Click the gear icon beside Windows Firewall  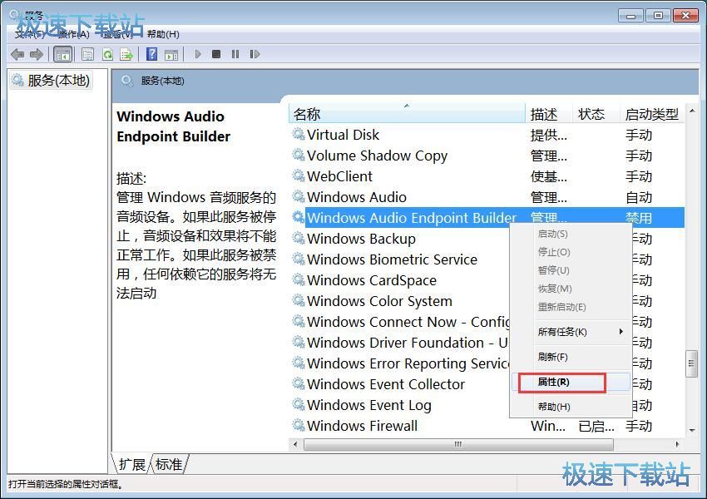(x=299, y=426)
